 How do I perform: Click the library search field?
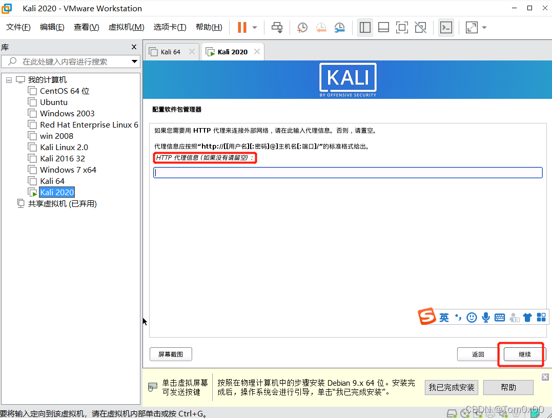(x=70, y=61)
